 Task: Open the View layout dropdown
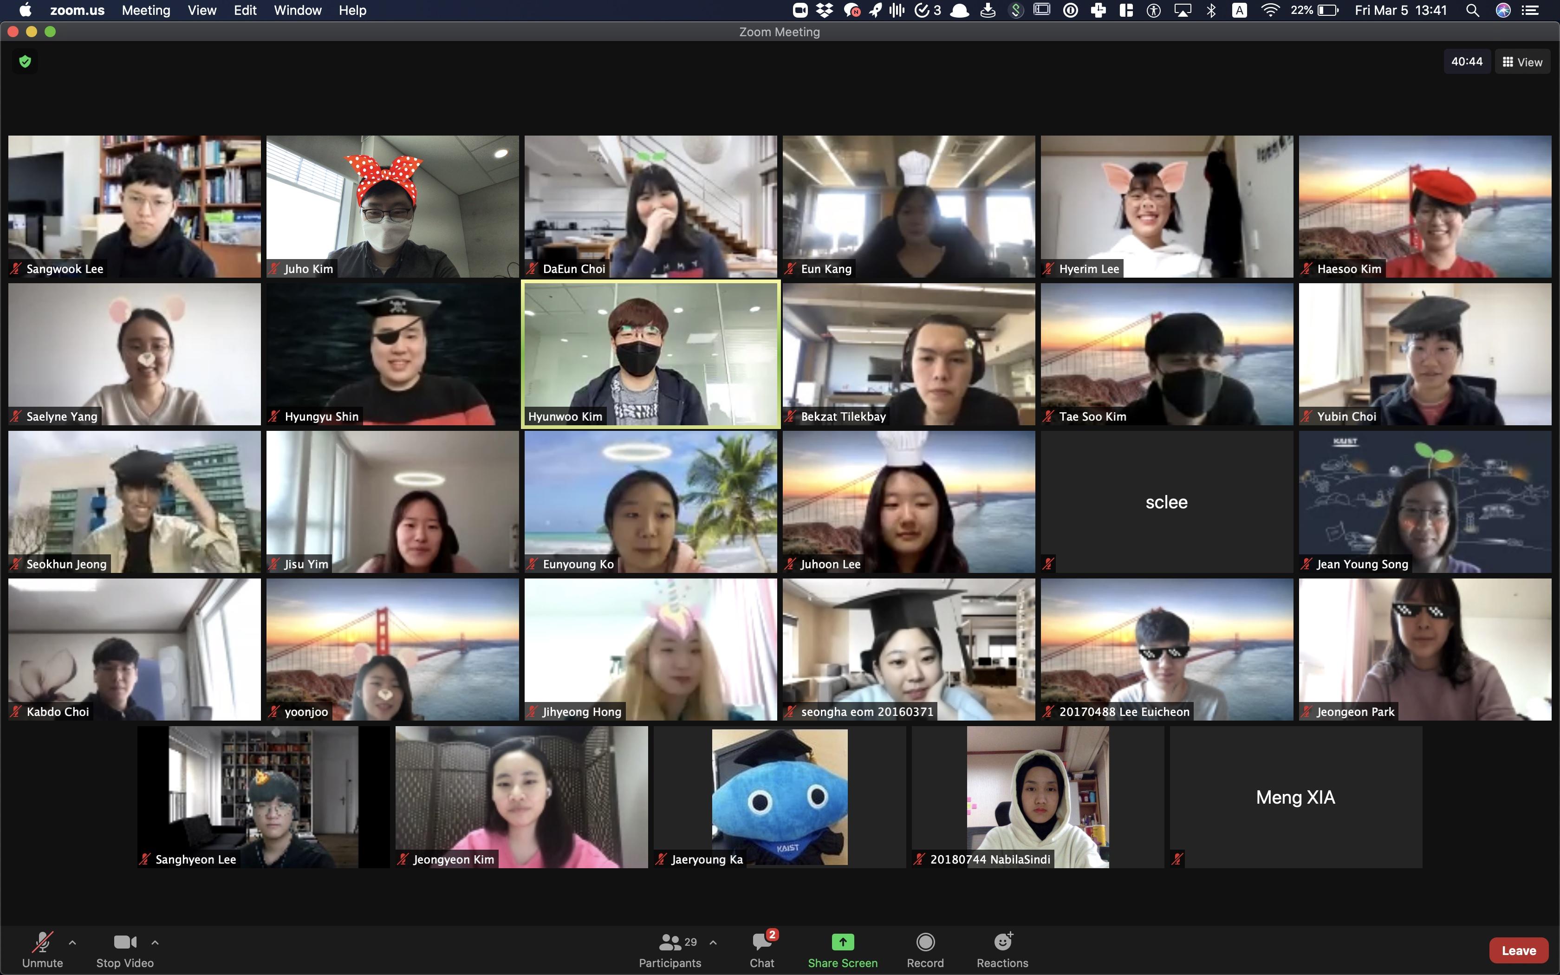pyautogui.click(x=1522, y=62)
